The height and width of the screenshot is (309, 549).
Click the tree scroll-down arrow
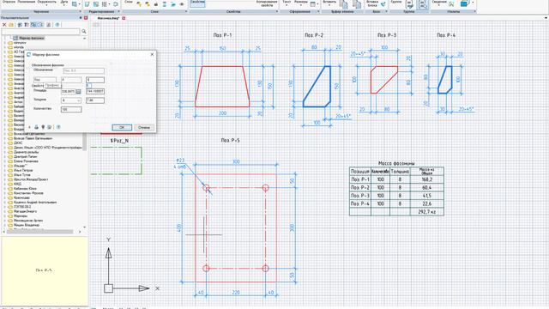[85, 227]
